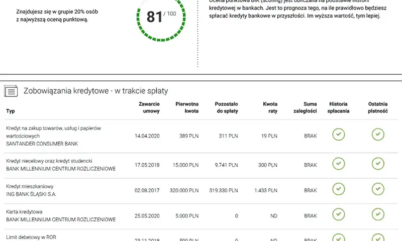
Task: Click Historia spłacania checkmark for Santander Consumer Bank
Action: click(x=338, y=135)
